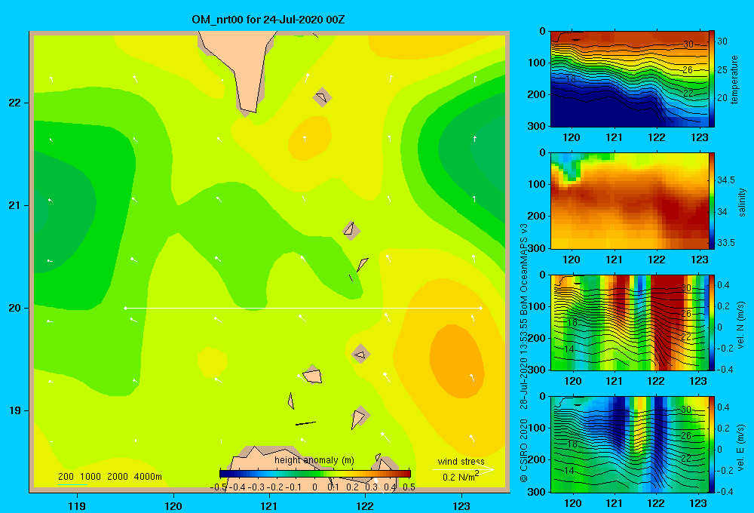
Task: Open the temperature depth section panel
Action: click(630, 79)
